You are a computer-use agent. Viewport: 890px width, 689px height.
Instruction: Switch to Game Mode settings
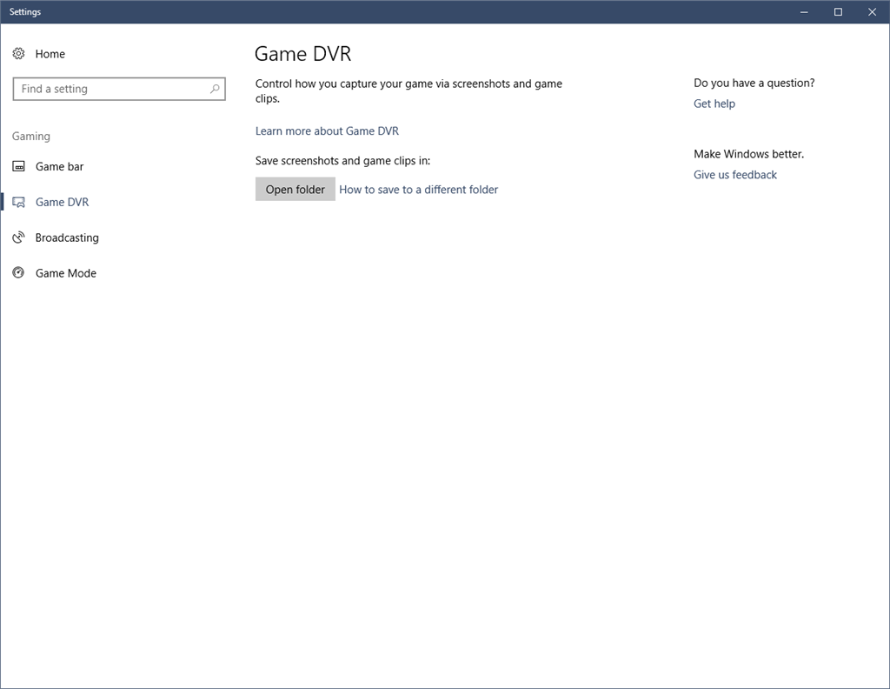pos(66,273)
